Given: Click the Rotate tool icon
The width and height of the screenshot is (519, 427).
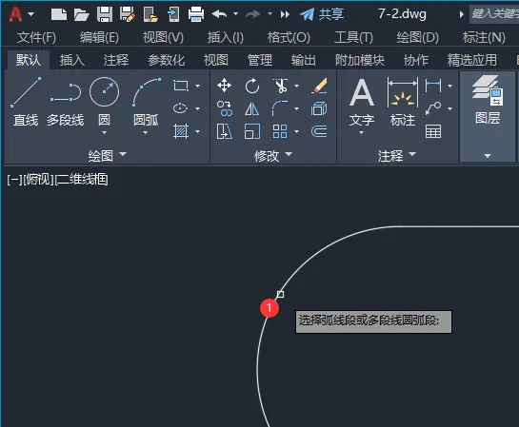Looking at the screenshot, I should point(252,86).
